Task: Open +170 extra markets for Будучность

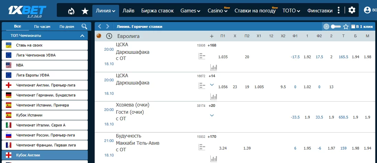Action: click(x=212, y=136)
